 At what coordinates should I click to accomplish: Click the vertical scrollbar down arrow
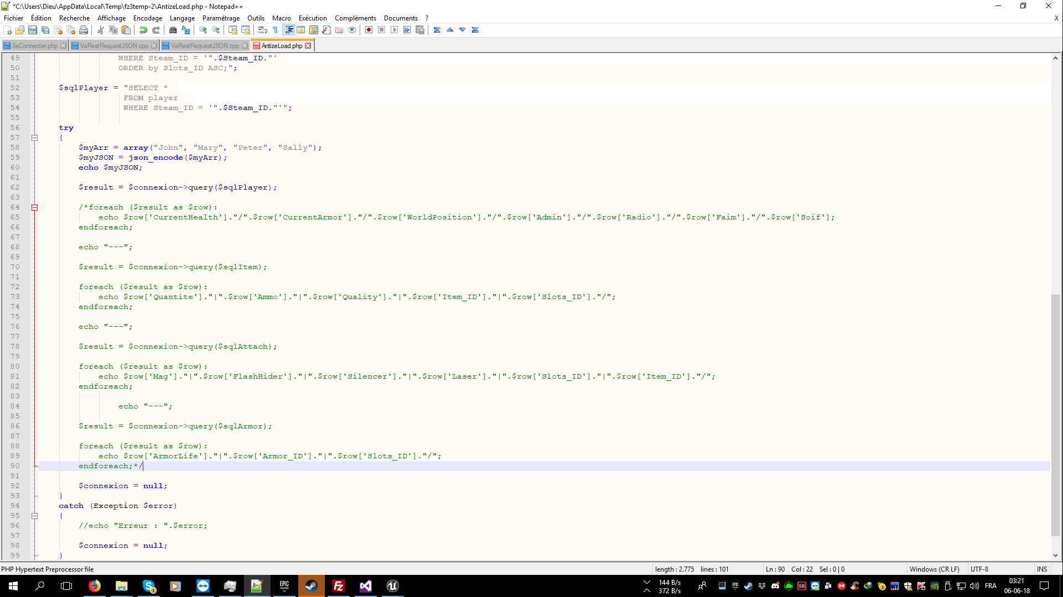(x=1056, y=557)
